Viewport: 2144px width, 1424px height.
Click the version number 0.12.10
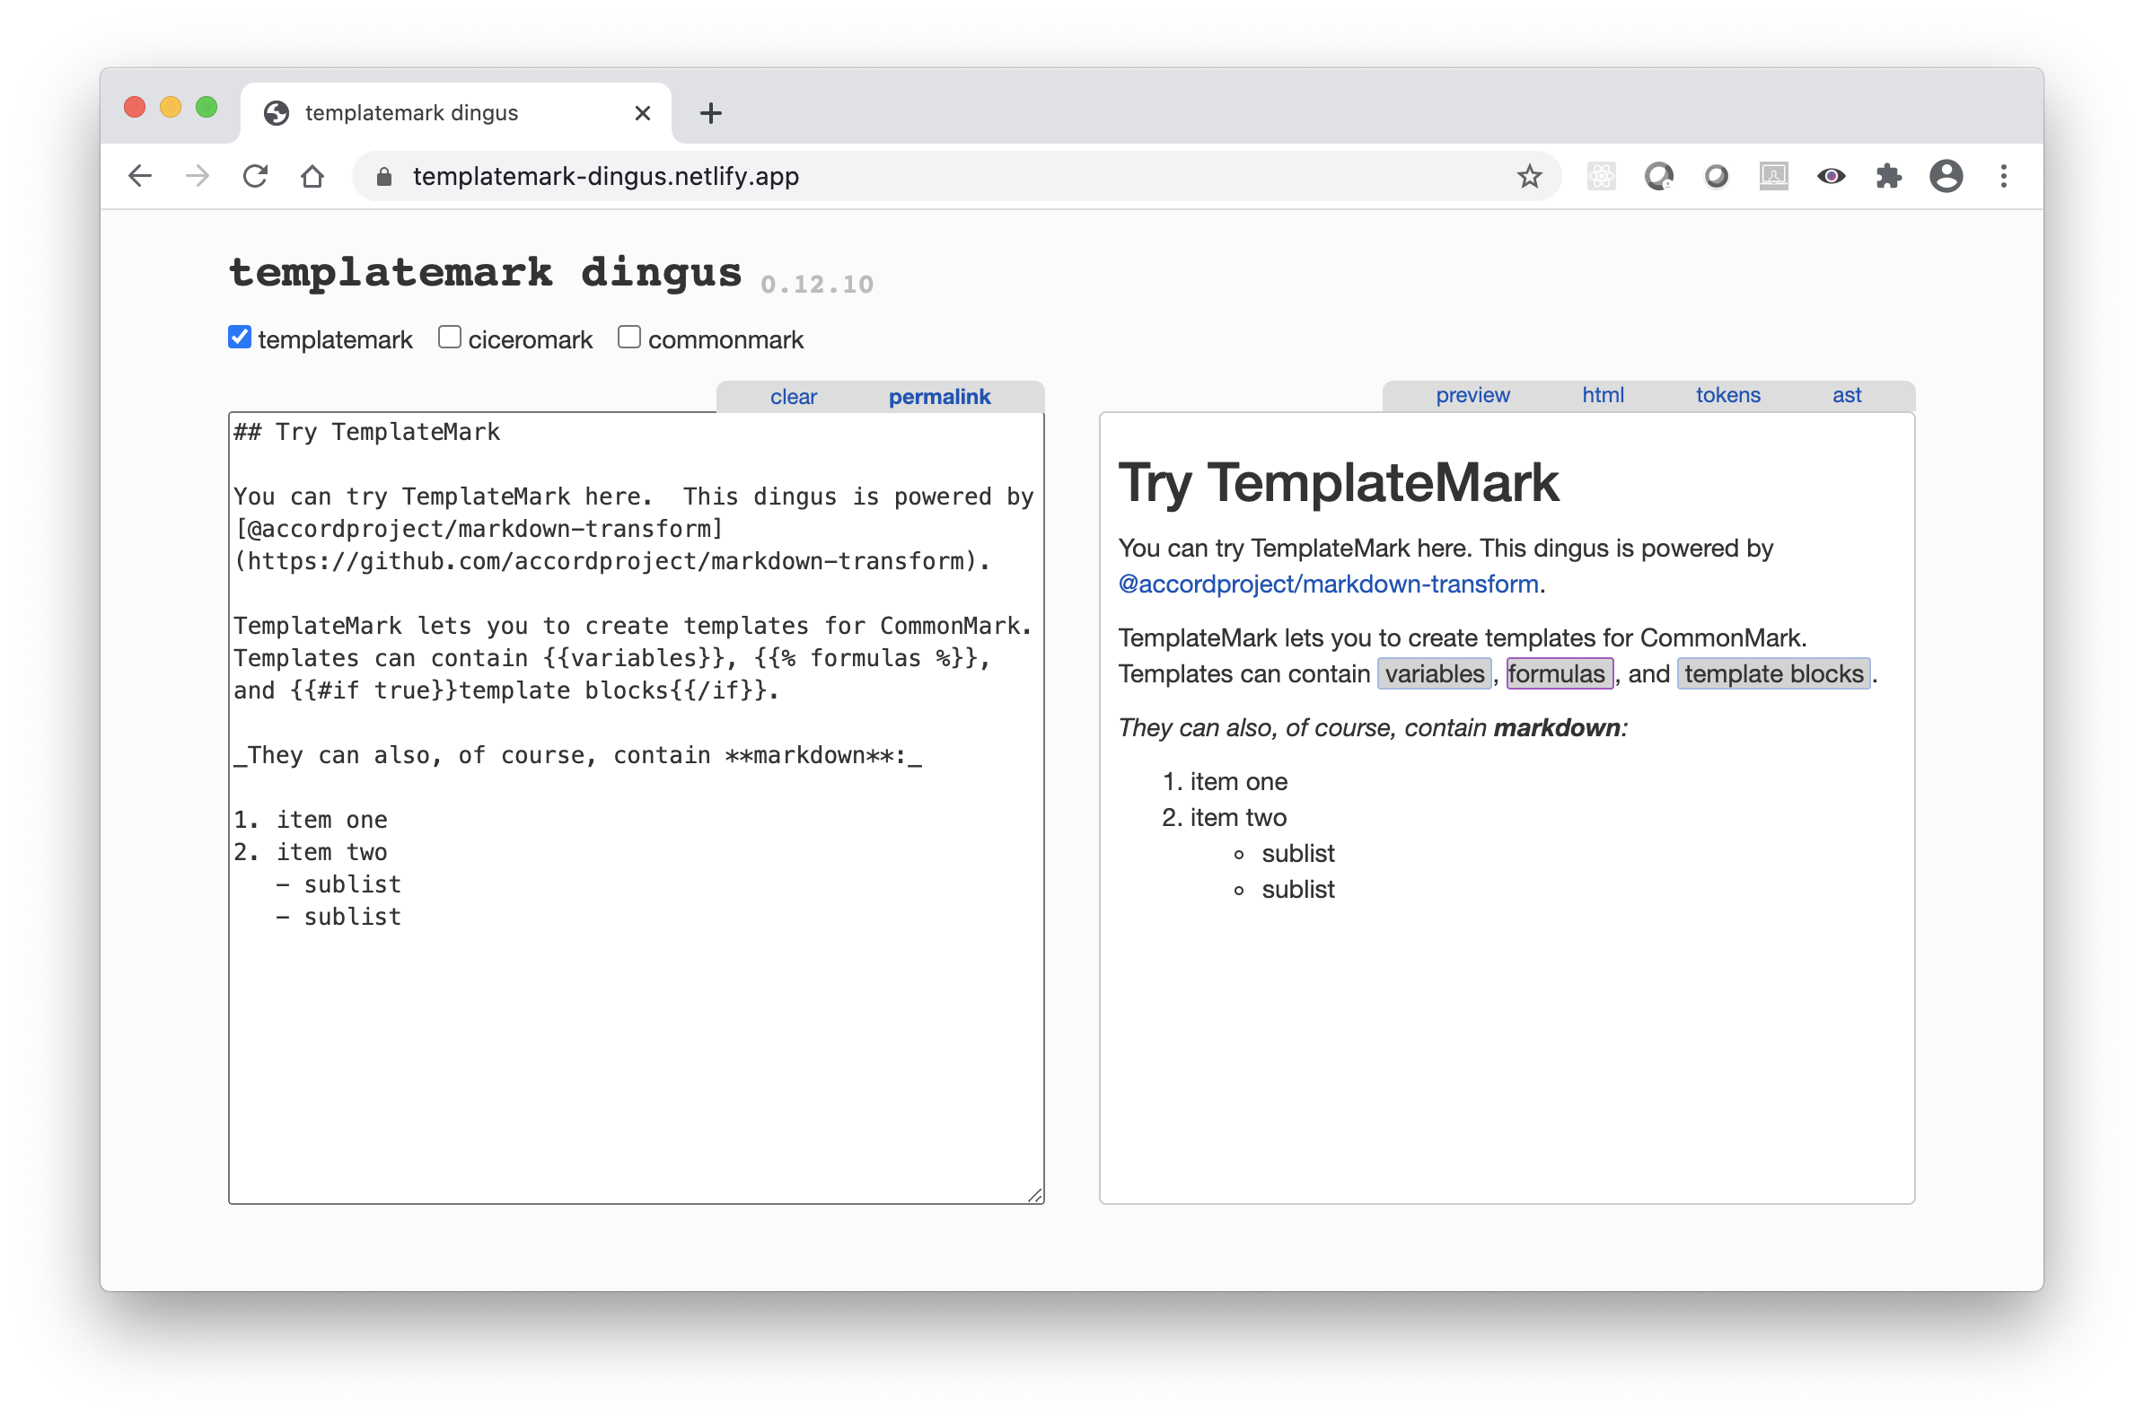816,286
